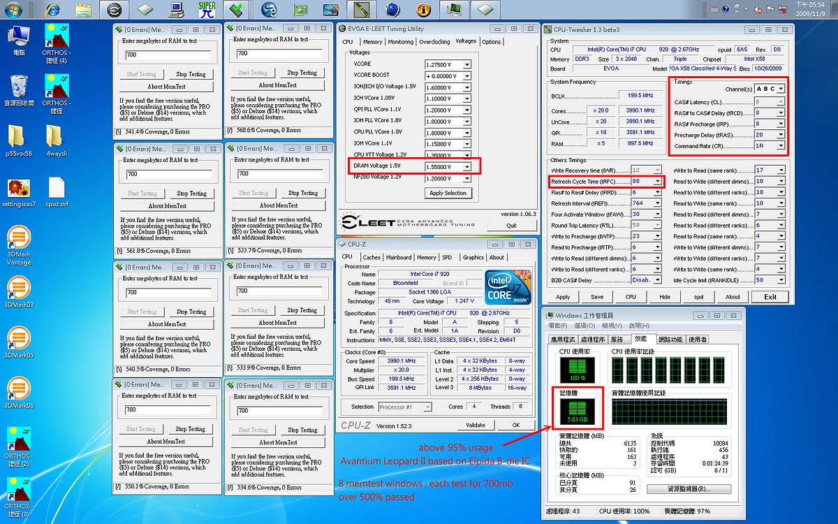Stop testing in the 541.4% coverage MemTest window
The image size is (838, 524).
[191, 74]
